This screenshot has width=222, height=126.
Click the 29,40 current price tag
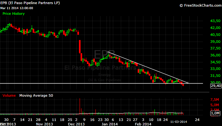tap(216, 86)
